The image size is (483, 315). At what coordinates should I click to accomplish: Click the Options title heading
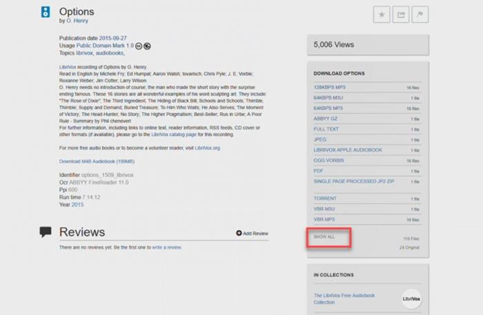[77, 12]
